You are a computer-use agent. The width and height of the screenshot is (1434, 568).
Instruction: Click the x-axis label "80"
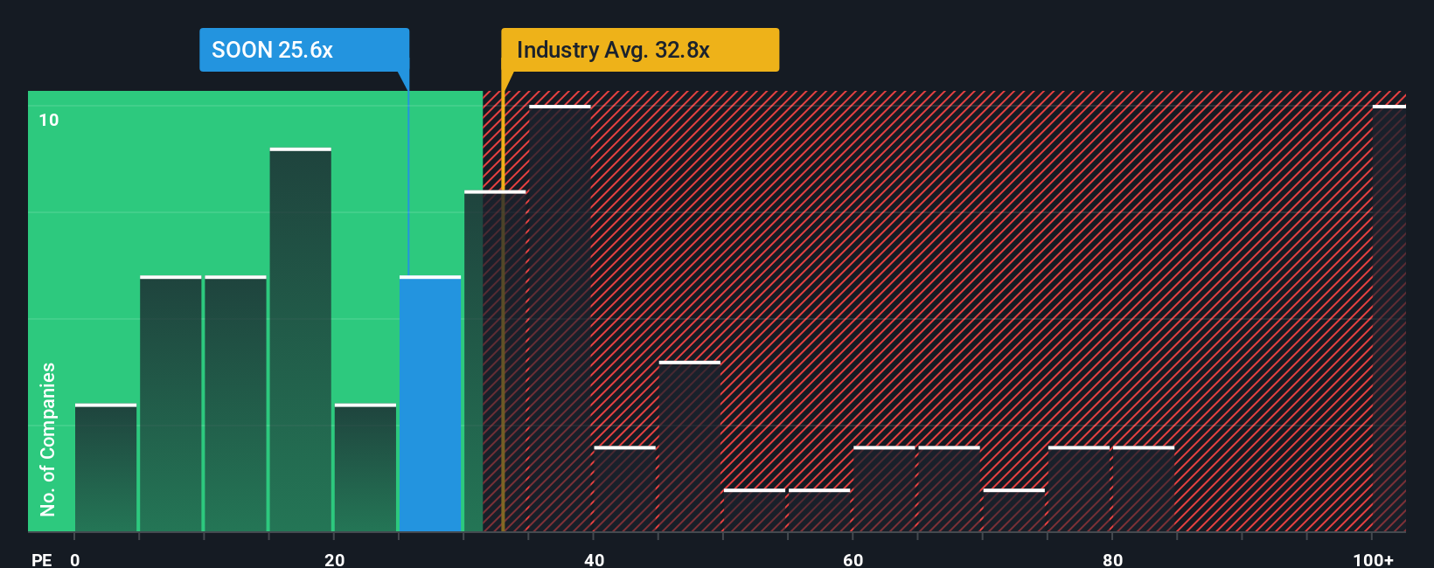[x=1112, y=559]
